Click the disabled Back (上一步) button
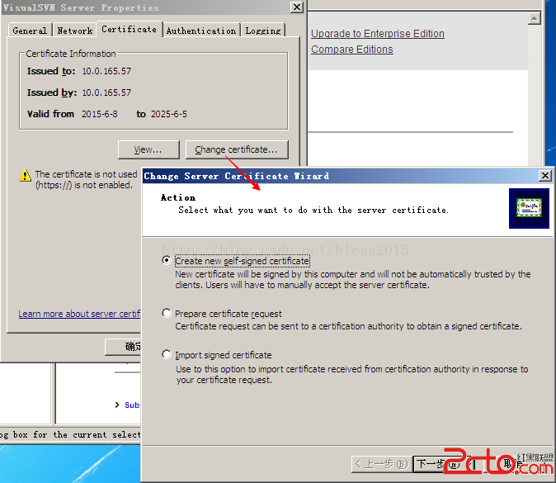The height and width of the screenshot is (483, 556). pos(382,464)
